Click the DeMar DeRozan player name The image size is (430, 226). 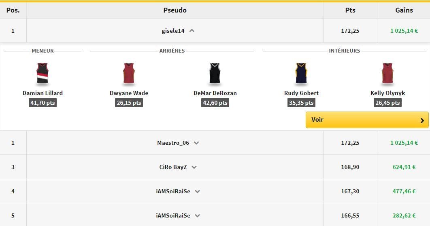click(x=215, y=93)
